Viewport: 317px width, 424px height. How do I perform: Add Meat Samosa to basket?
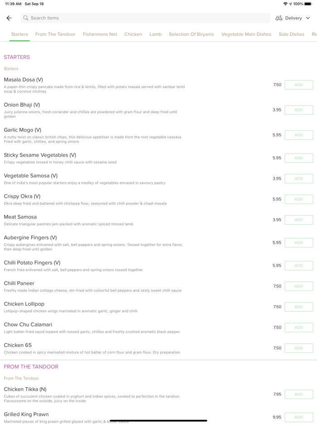pos(298,220)
